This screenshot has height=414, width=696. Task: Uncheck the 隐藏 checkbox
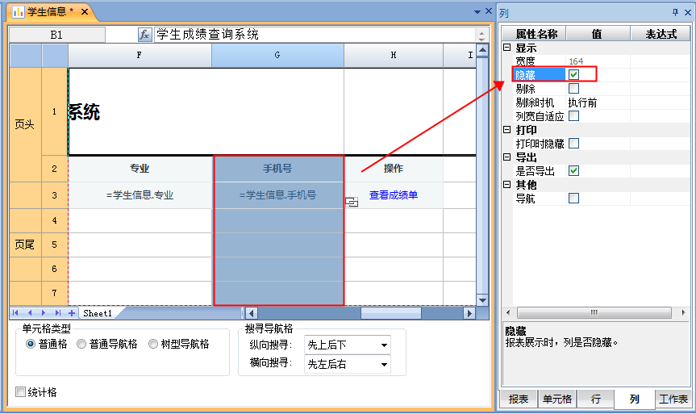pyautogui.click(x=573, y=75)
